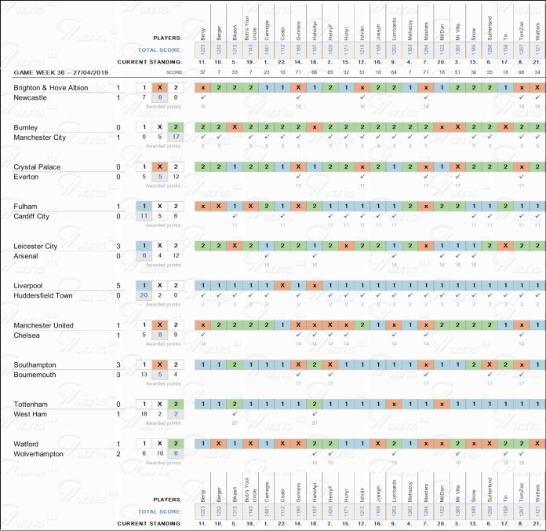The image size is (546, 531).
Task: Click Berly's checkmark in the Brighton row
Action: click(202, 97)
